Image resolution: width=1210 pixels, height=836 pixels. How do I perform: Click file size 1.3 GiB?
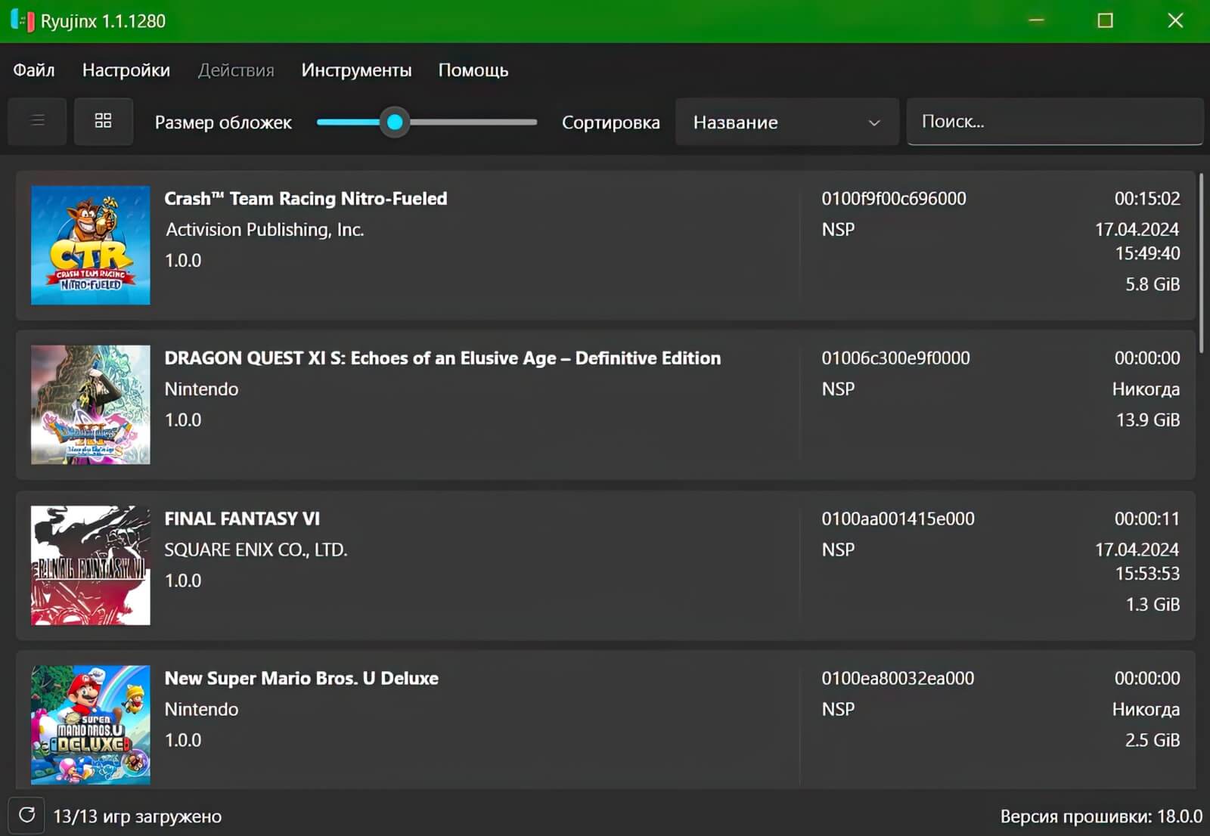coord(1153,604)
